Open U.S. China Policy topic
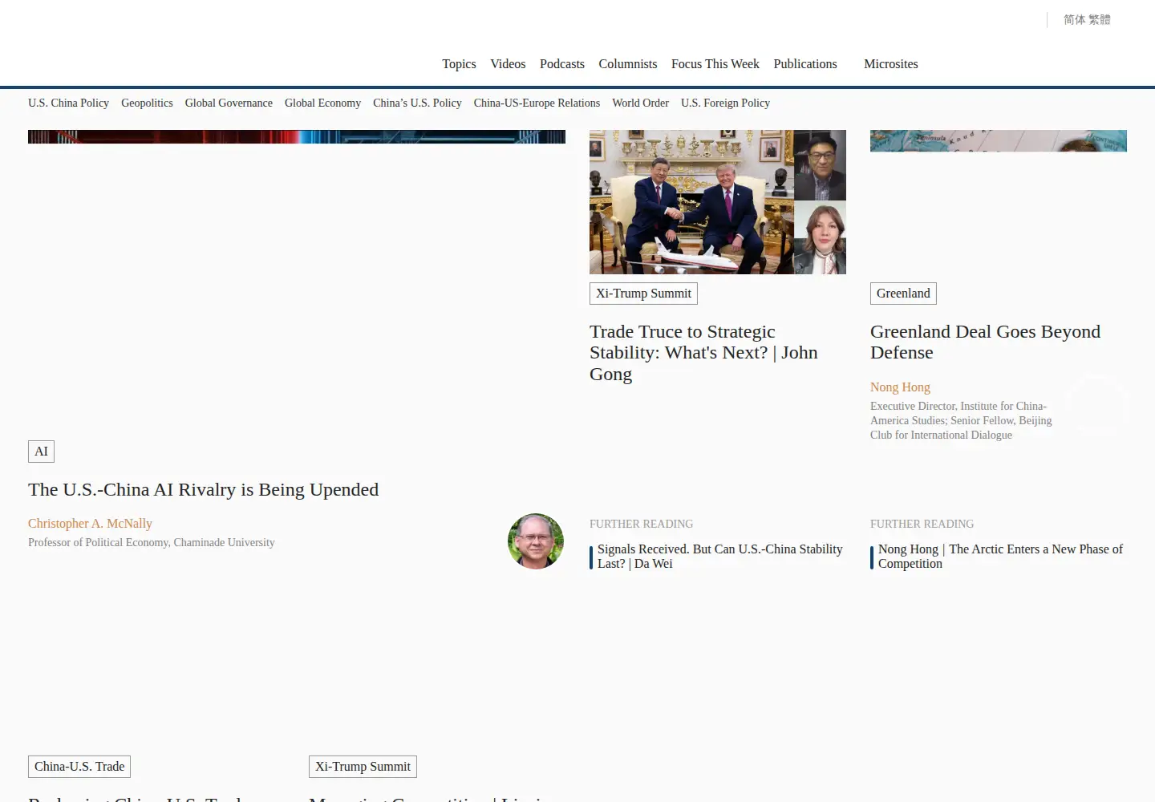Viewport: 1155px width, 802px height. 68,103
